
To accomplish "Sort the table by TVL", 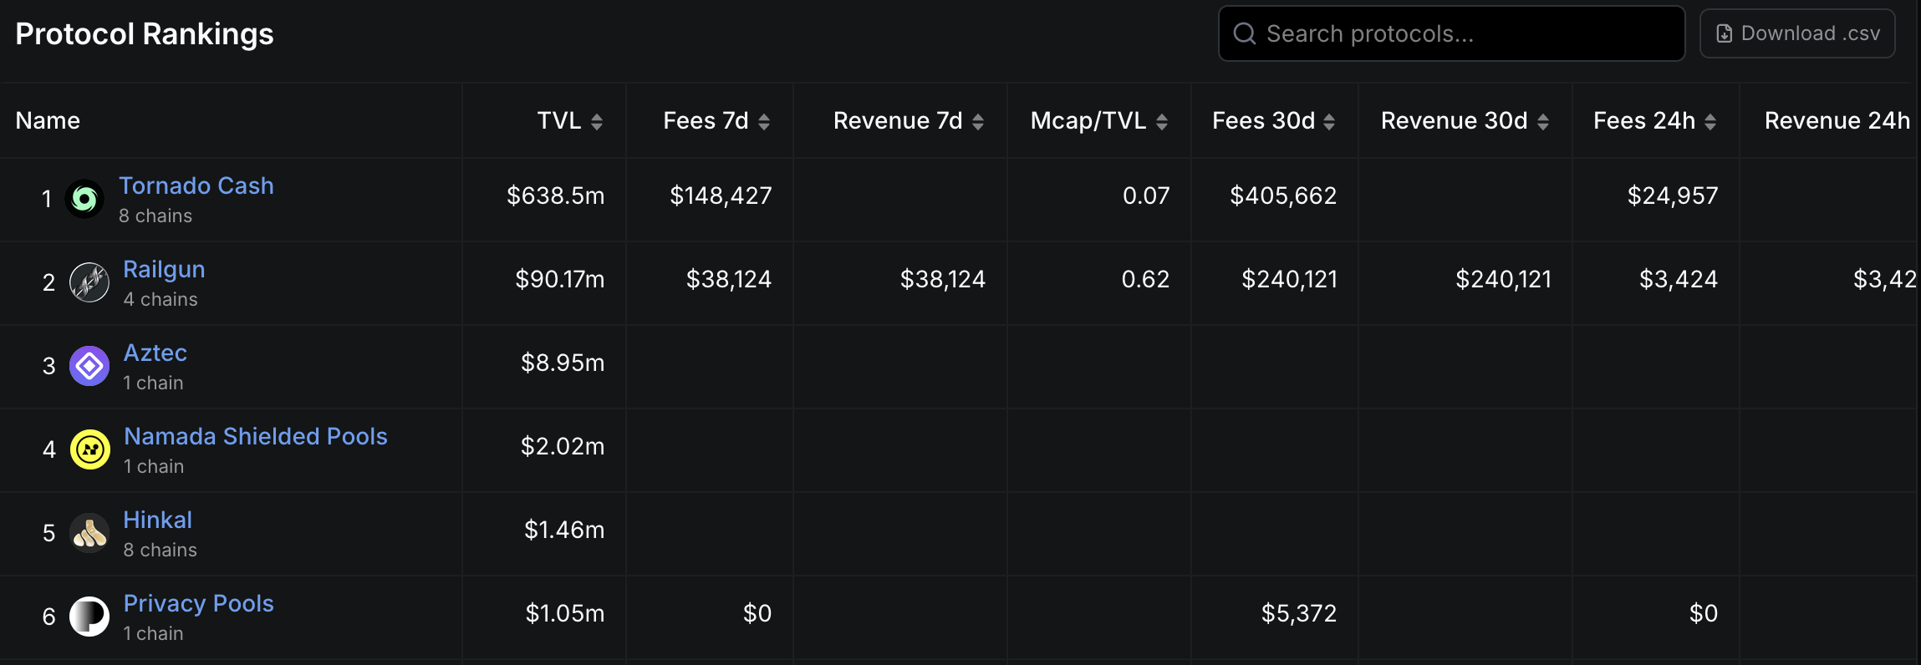I will tap(597, 122).
